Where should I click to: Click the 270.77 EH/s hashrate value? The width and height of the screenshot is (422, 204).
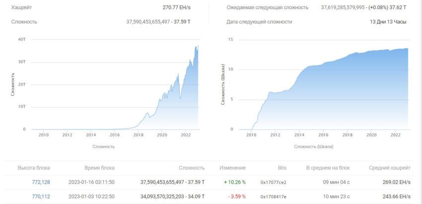pos(177,7)
